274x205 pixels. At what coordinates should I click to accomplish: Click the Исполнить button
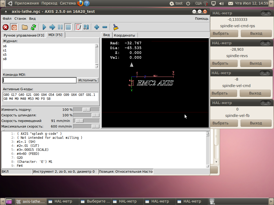point(88,80)
